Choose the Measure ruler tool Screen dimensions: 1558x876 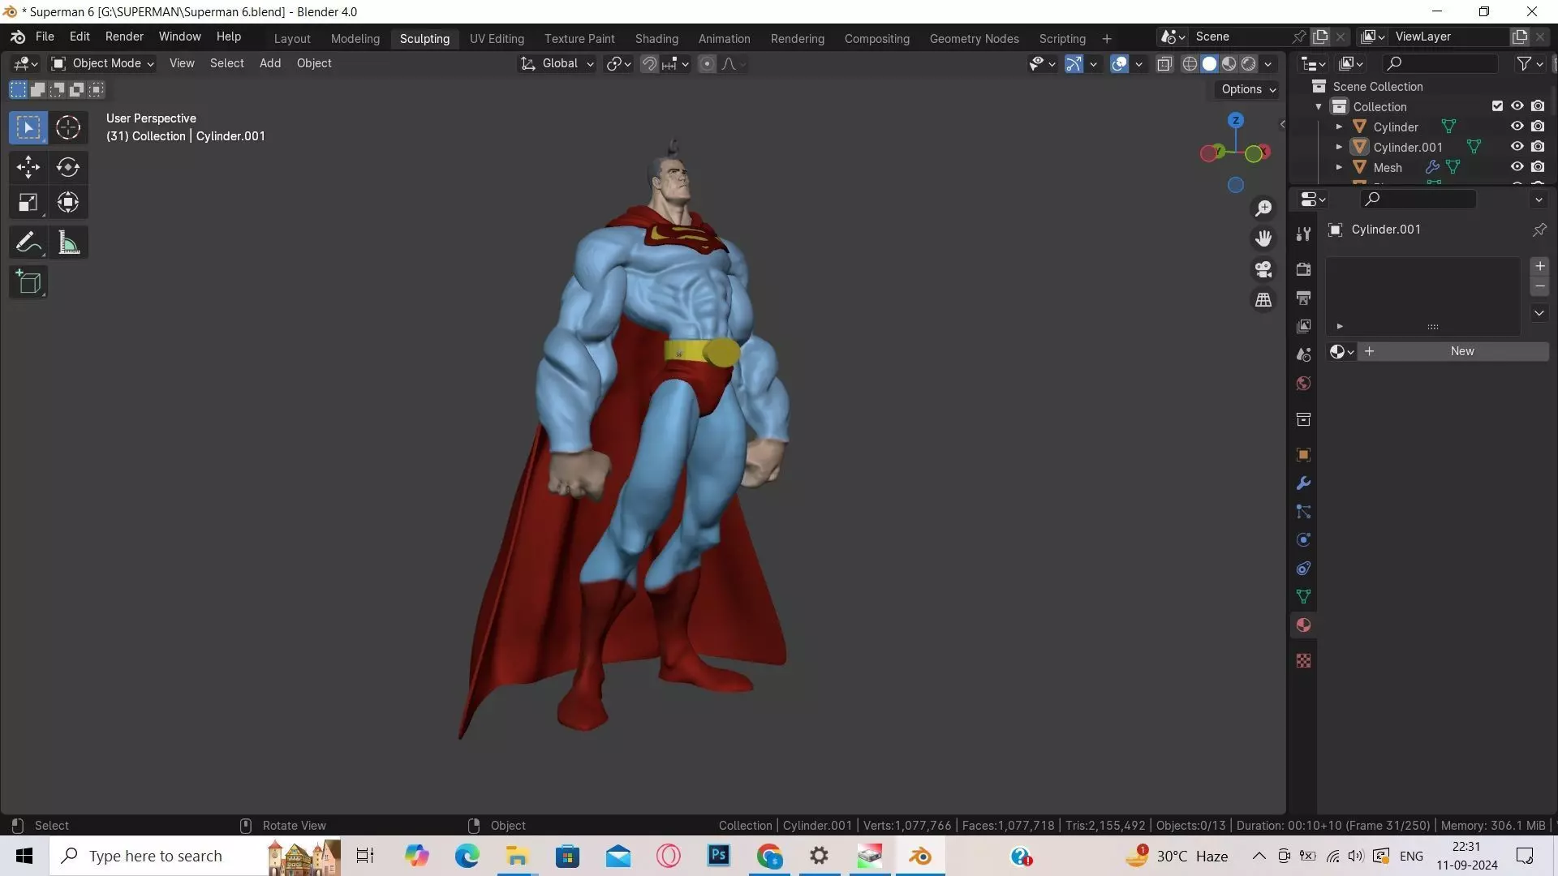pos(68,243)
